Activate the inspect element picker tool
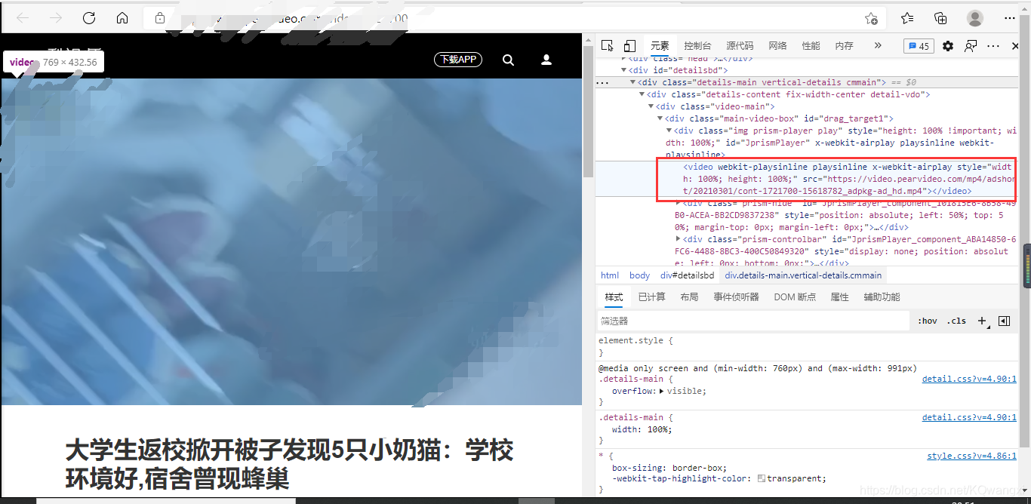The width and height of the screenshot is (1031, 504). (x=608, y=46)
